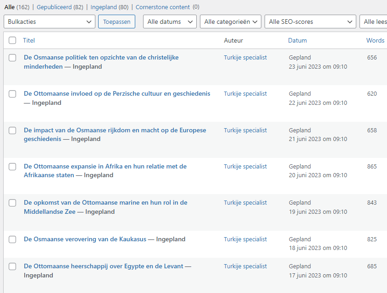Click author 'Turkije specialist' on the 21 juni row
The width and height of the screenshot is (387, 293).
pos(245,130)
